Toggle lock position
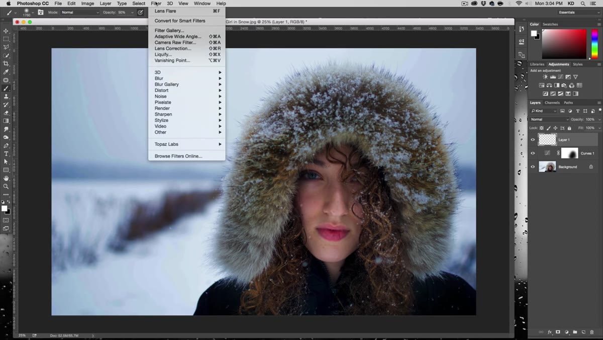The width and height of the screenshot is (603, 340). 555,128
